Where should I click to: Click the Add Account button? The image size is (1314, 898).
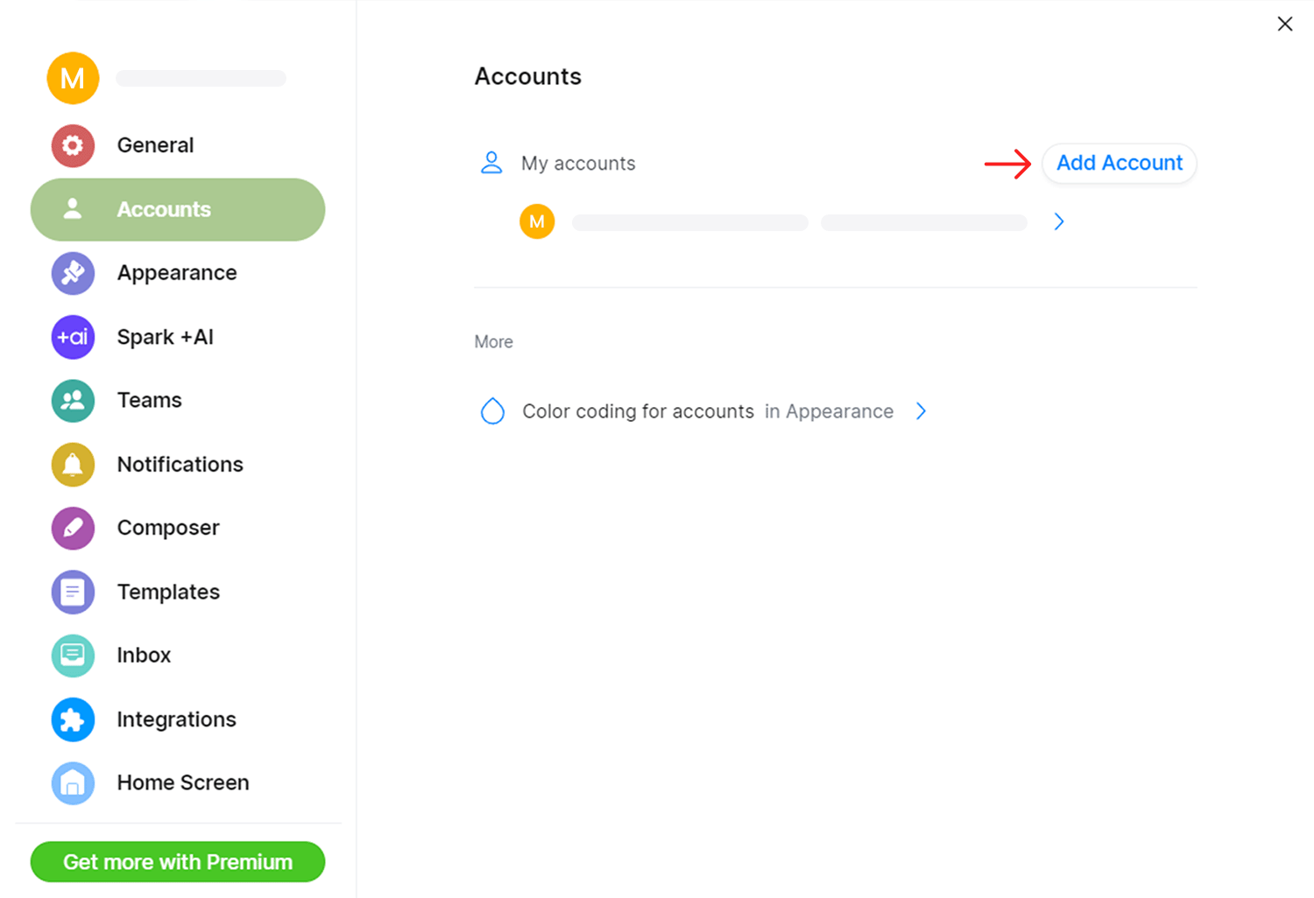(x=1120, y=164)
